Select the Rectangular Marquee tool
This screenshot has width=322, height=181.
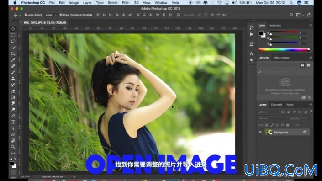point(13,35)
